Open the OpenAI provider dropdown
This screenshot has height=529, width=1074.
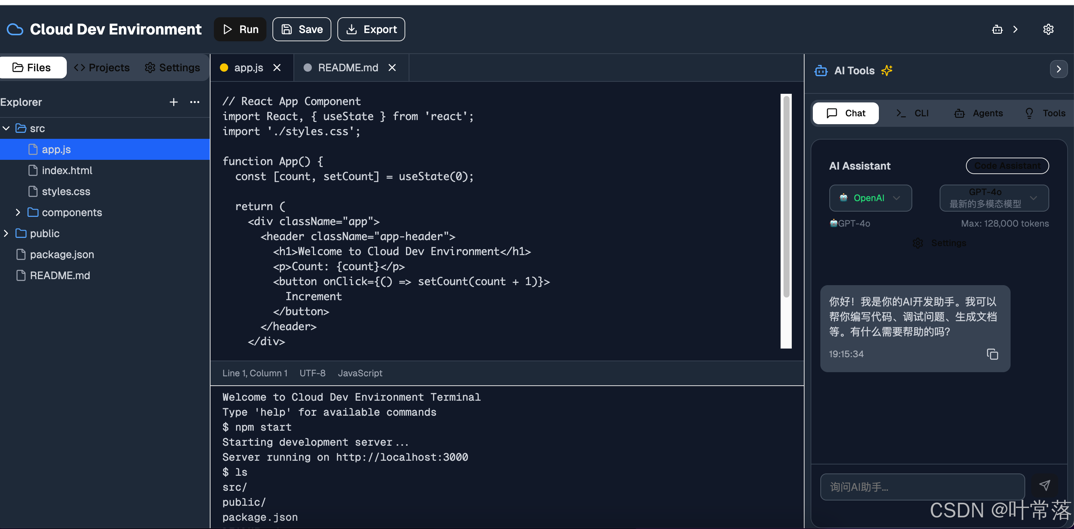(870, 198)
